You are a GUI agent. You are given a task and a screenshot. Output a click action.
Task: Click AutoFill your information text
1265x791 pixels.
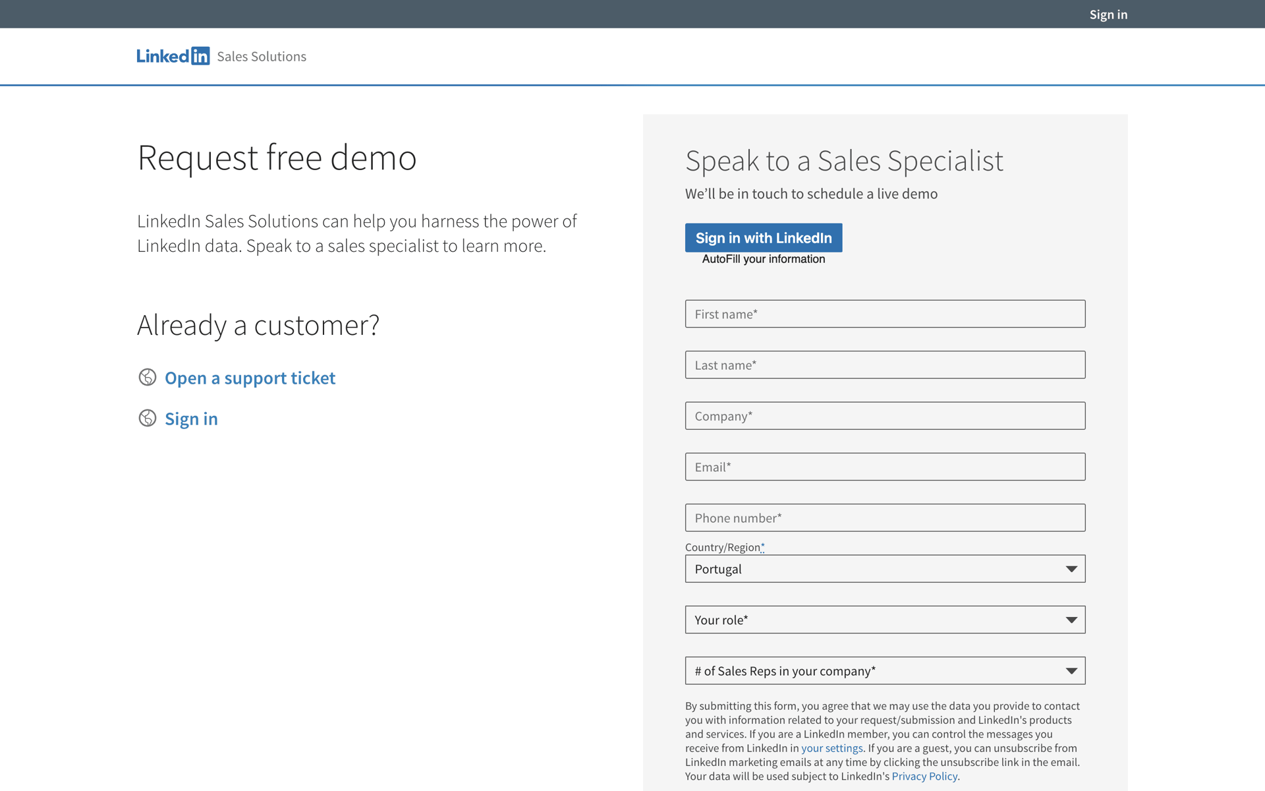point(764,259)
